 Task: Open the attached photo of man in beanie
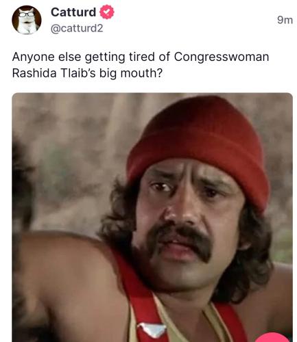(x=152, y=218)
